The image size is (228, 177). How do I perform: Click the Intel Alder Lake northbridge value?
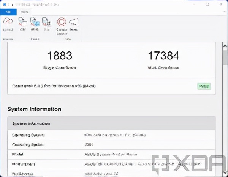point(101,174)
